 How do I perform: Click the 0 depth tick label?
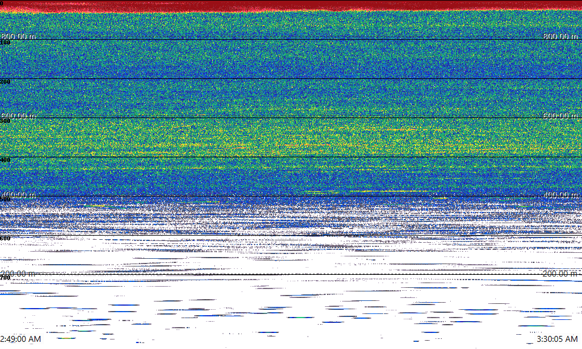click(2, 4)
